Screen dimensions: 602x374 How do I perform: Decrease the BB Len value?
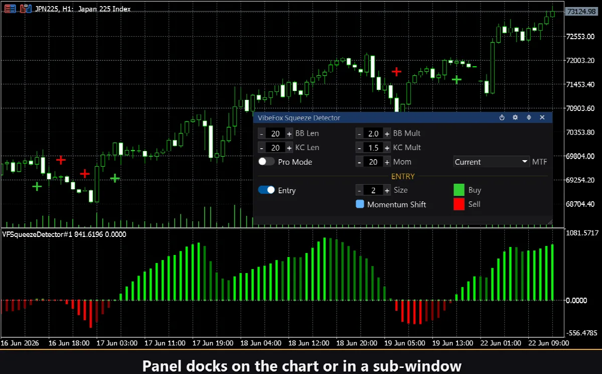(x=261, y=134)
